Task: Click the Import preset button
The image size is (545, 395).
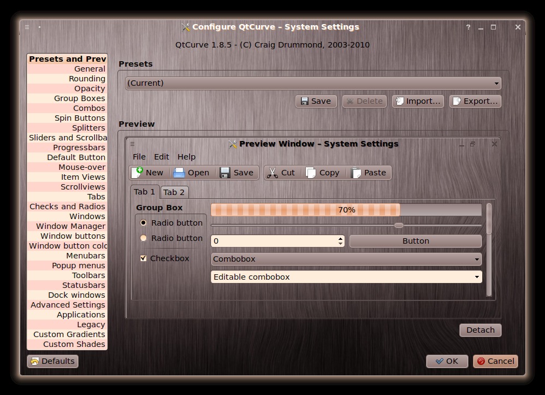Action: (x=418, y=101)
